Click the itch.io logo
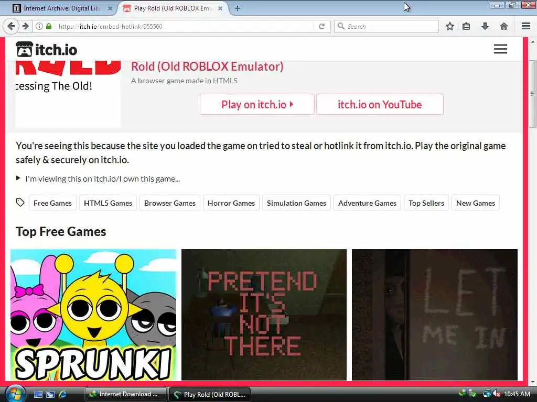Viewport: 537px width, 402px height. pyautogui.click(x=47, y=50)
